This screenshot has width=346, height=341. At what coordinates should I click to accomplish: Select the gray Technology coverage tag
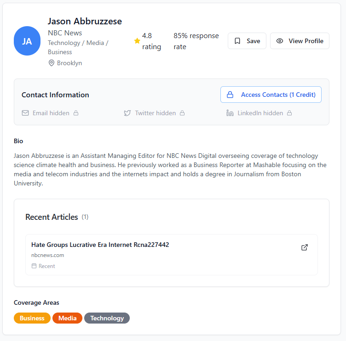pyautogui.click(x=107, y=318)
